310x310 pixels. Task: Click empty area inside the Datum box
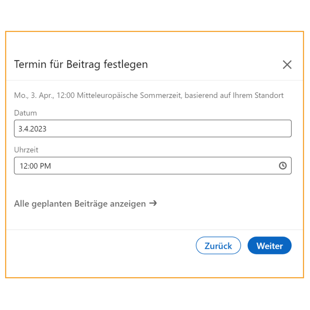pyautogui.click(x=168, y=128)
